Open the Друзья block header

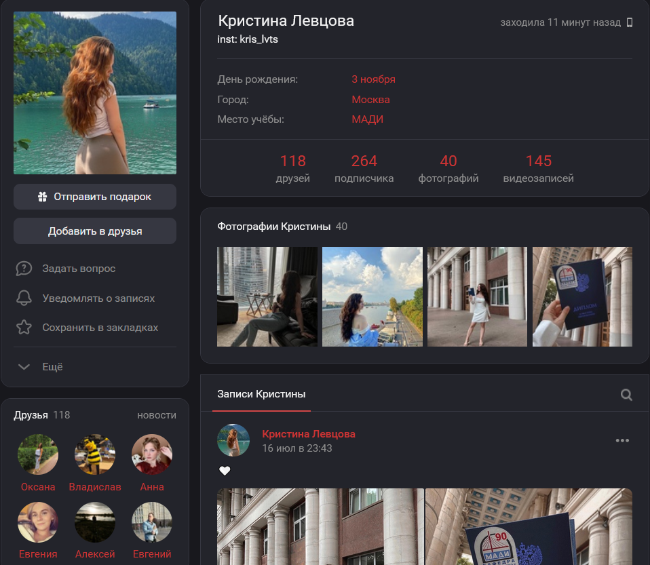[31, 415]
